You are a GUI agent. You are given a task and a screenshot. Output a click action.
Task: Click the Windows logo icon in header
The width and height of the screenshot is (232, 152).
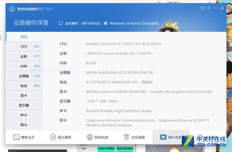click(x=105, y=23)
